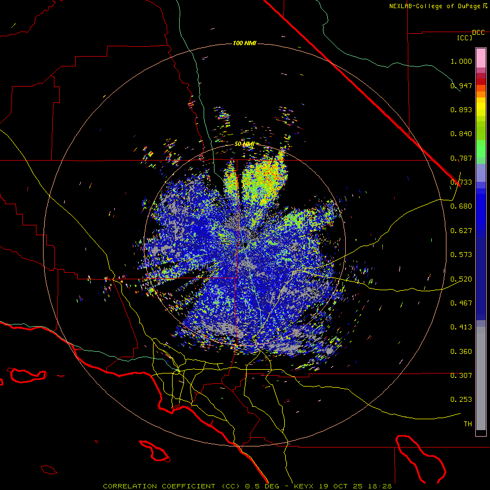Click the DCC product label
This screenshot has width=490, height=490.
pyautogui.click(x=478, y=33)
